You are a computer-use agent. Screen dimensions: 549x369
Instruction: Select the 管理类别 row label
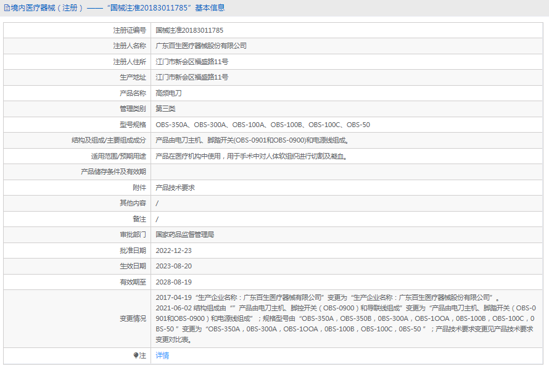coord(133,109)
